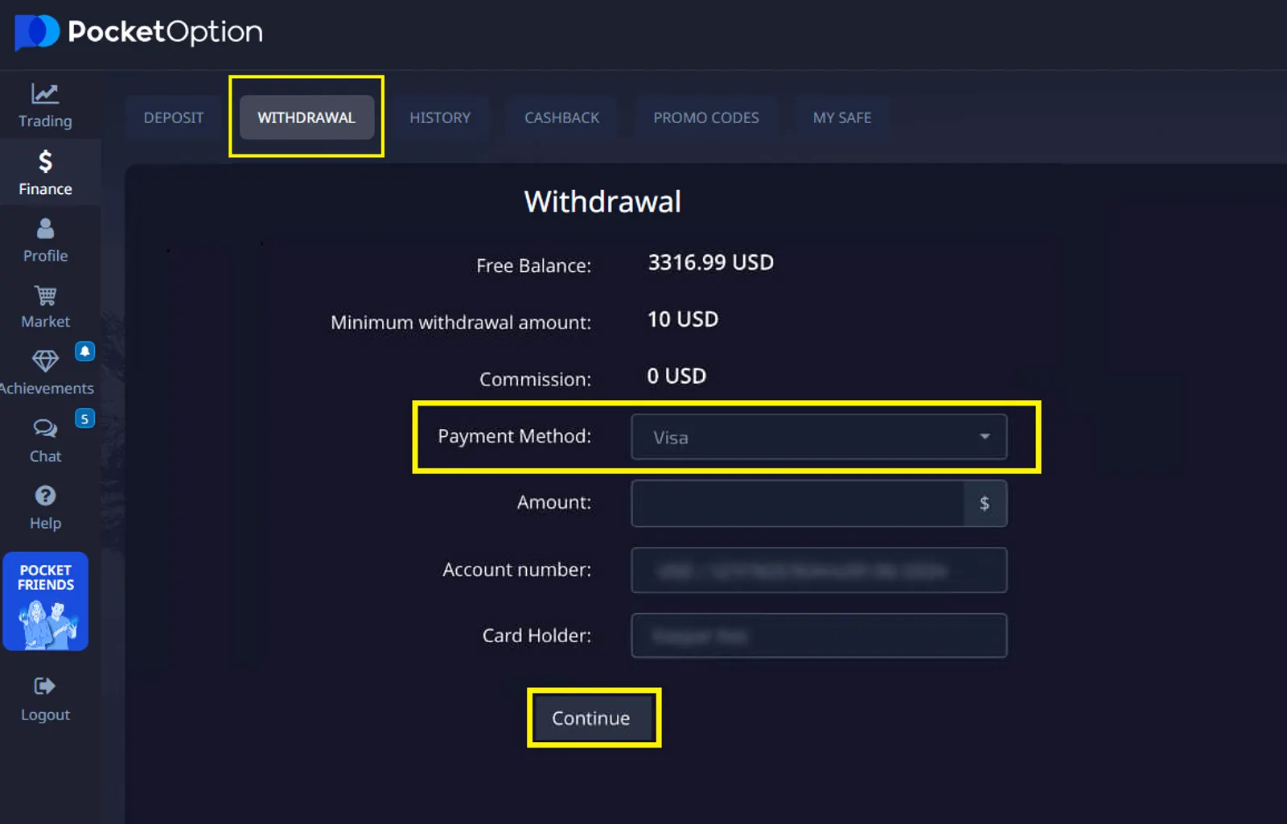Click the Finance dollar icon
1287x824 pixels.
coord(45,162)
